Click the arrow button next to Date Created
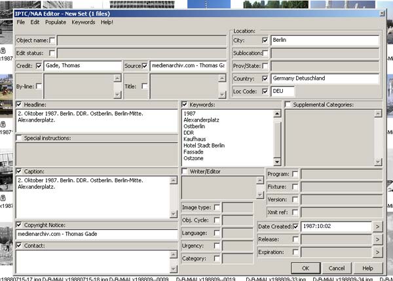The width and height of the screenshot is (393, 281). pyautogui.click(x=378, y=227)
